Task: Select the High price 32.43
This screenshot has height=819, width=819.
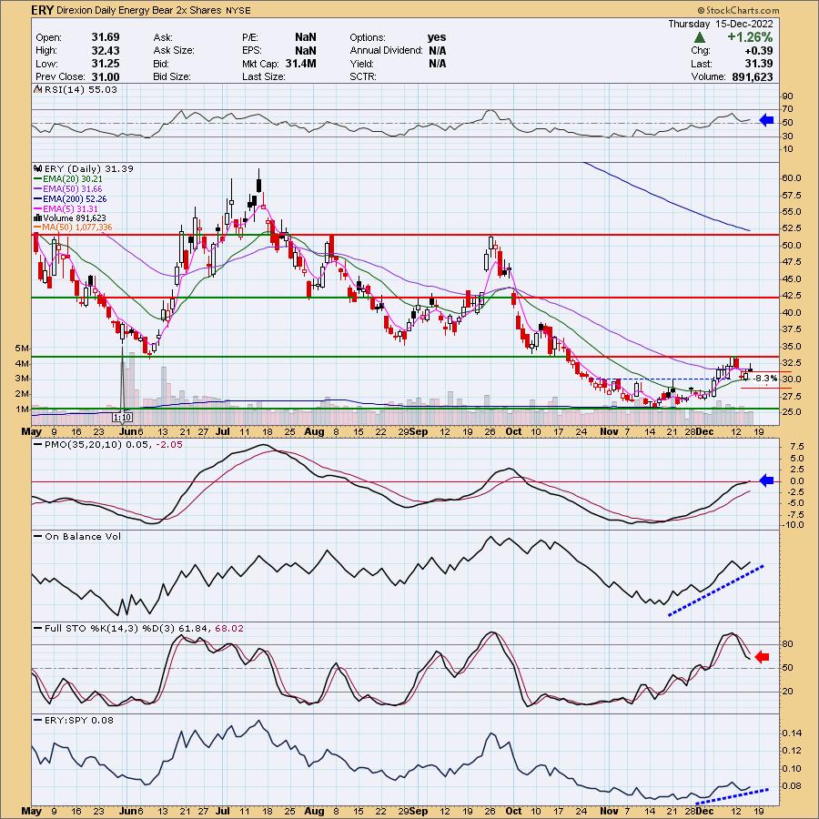Action: coord(106,50)
